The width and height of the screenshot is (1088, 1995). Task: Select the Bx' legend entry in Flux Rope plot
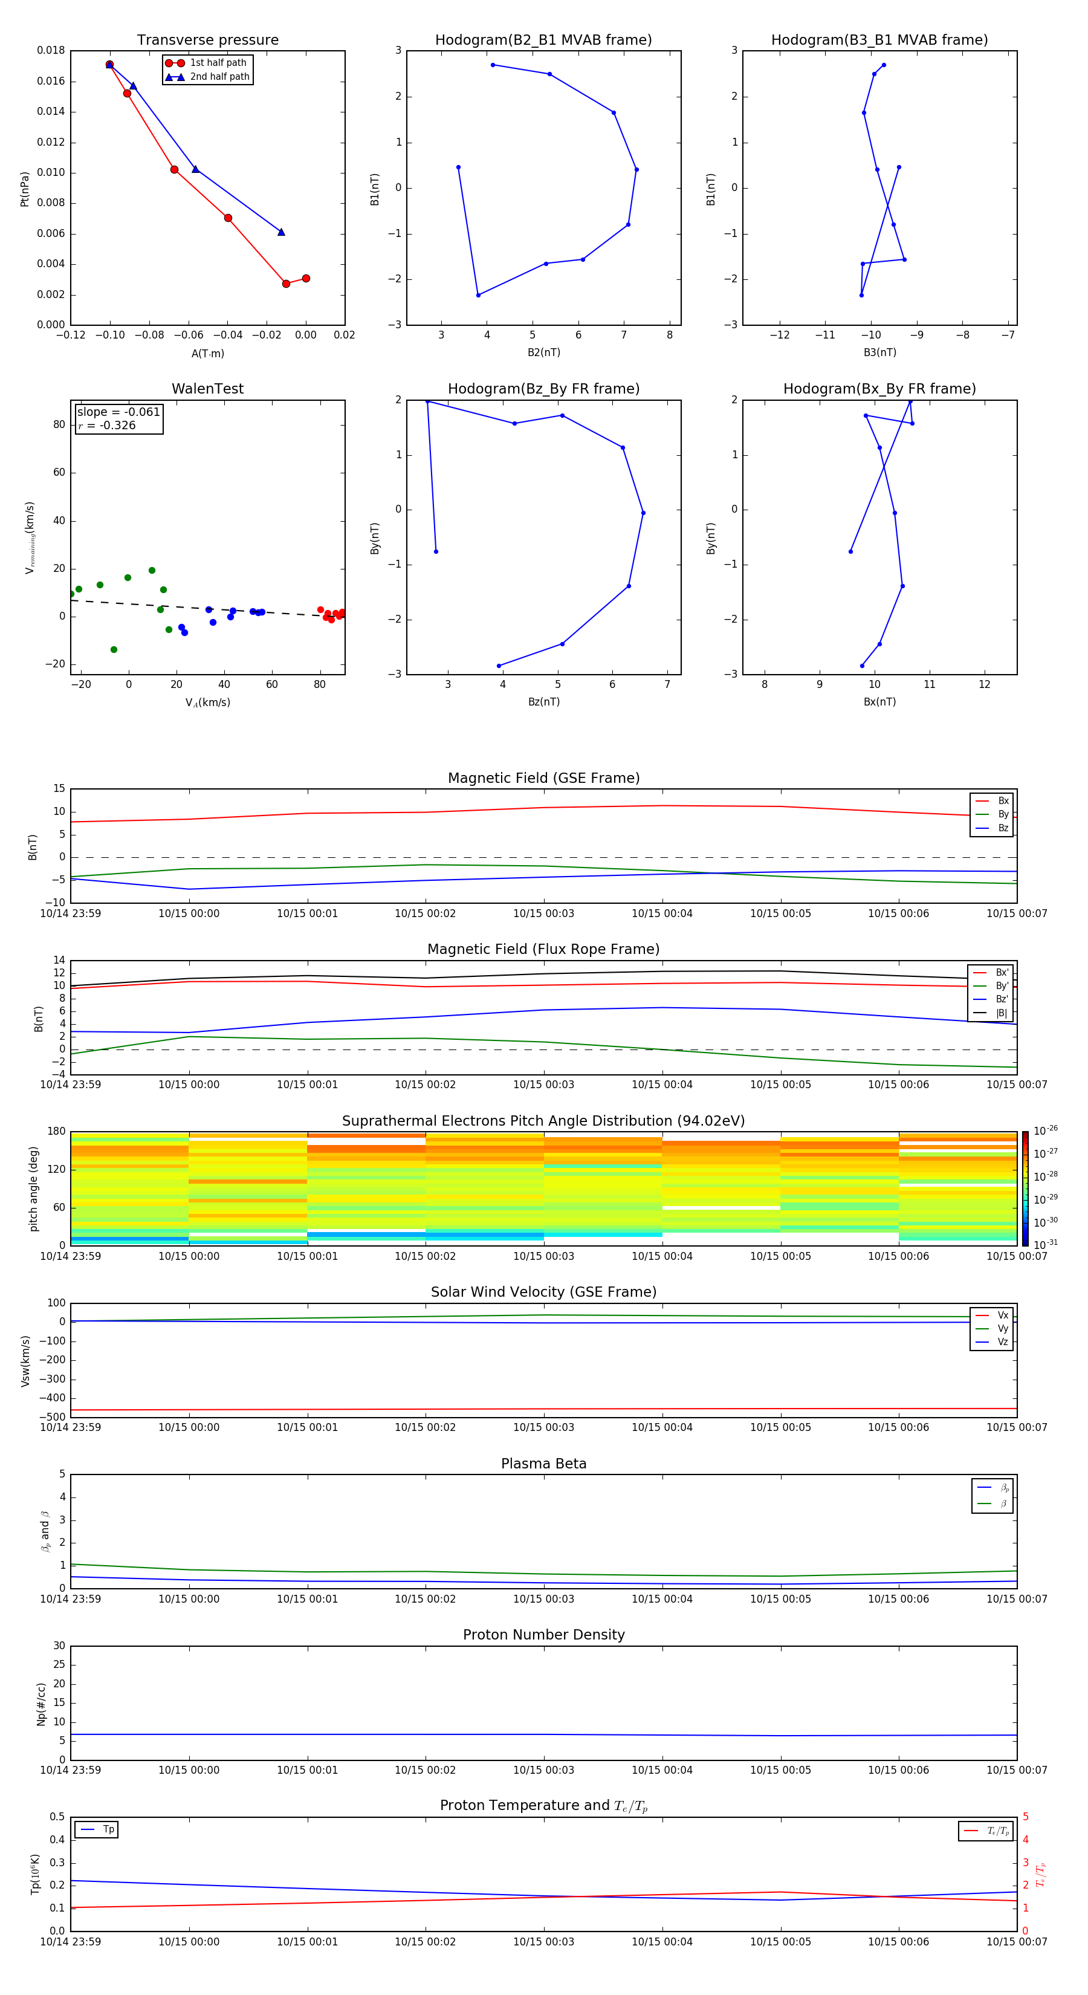click(991, 973)
